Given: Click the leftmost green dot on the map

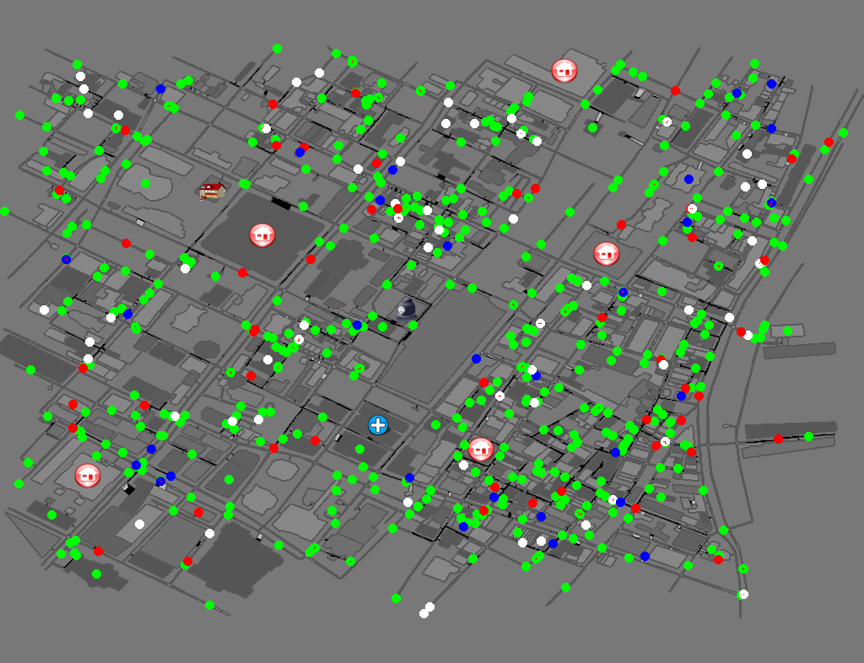Looking at the screenshot, I should 4,211.
